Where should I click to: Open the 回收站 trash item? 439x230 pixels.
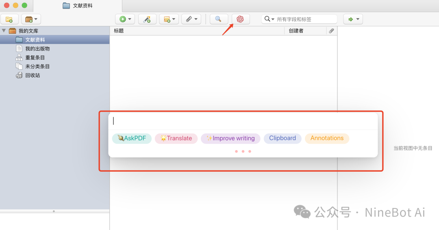[x=33, y=75]
